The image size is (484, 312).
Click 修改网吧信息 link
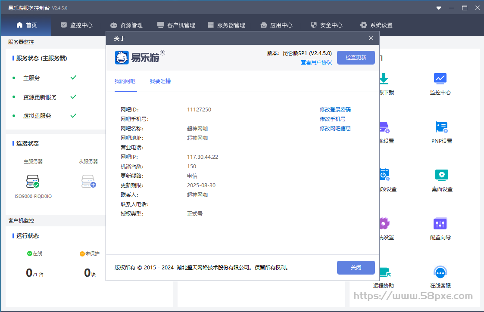335,129
